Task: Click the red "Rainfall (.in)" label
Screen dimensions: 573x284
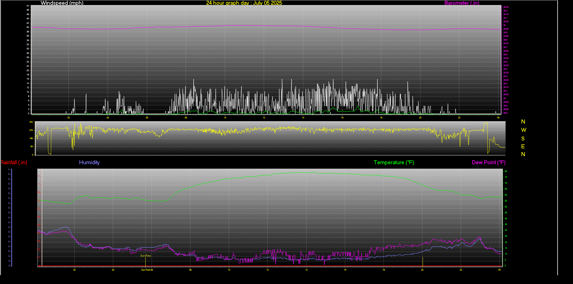Action: tap(14, 163)
